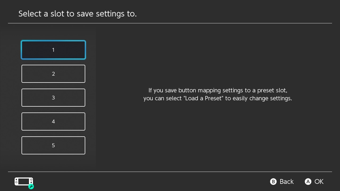This screenshot has width=340, height=191.
Task: Click the circled A button icon
Action: [308, 181]
